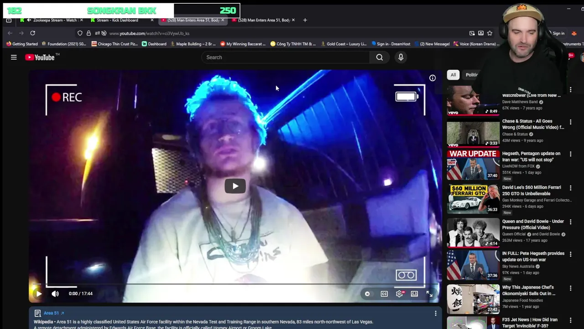Screen dimensions: 584x329
Task: Open the Area 51 Wikipedia link
Action: click(54, 313)
